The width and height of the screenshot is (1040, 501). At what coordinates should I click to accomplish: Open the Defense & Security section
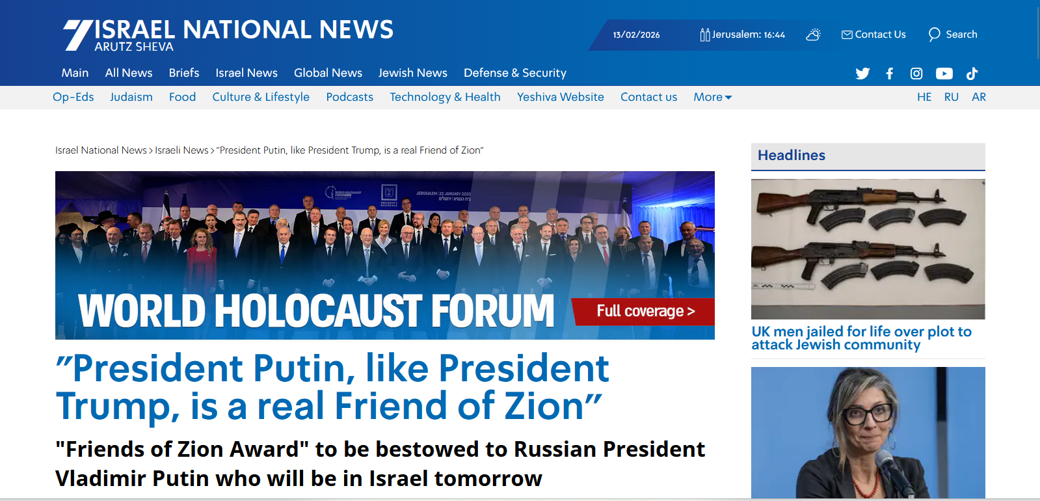[x=515, y=73]
